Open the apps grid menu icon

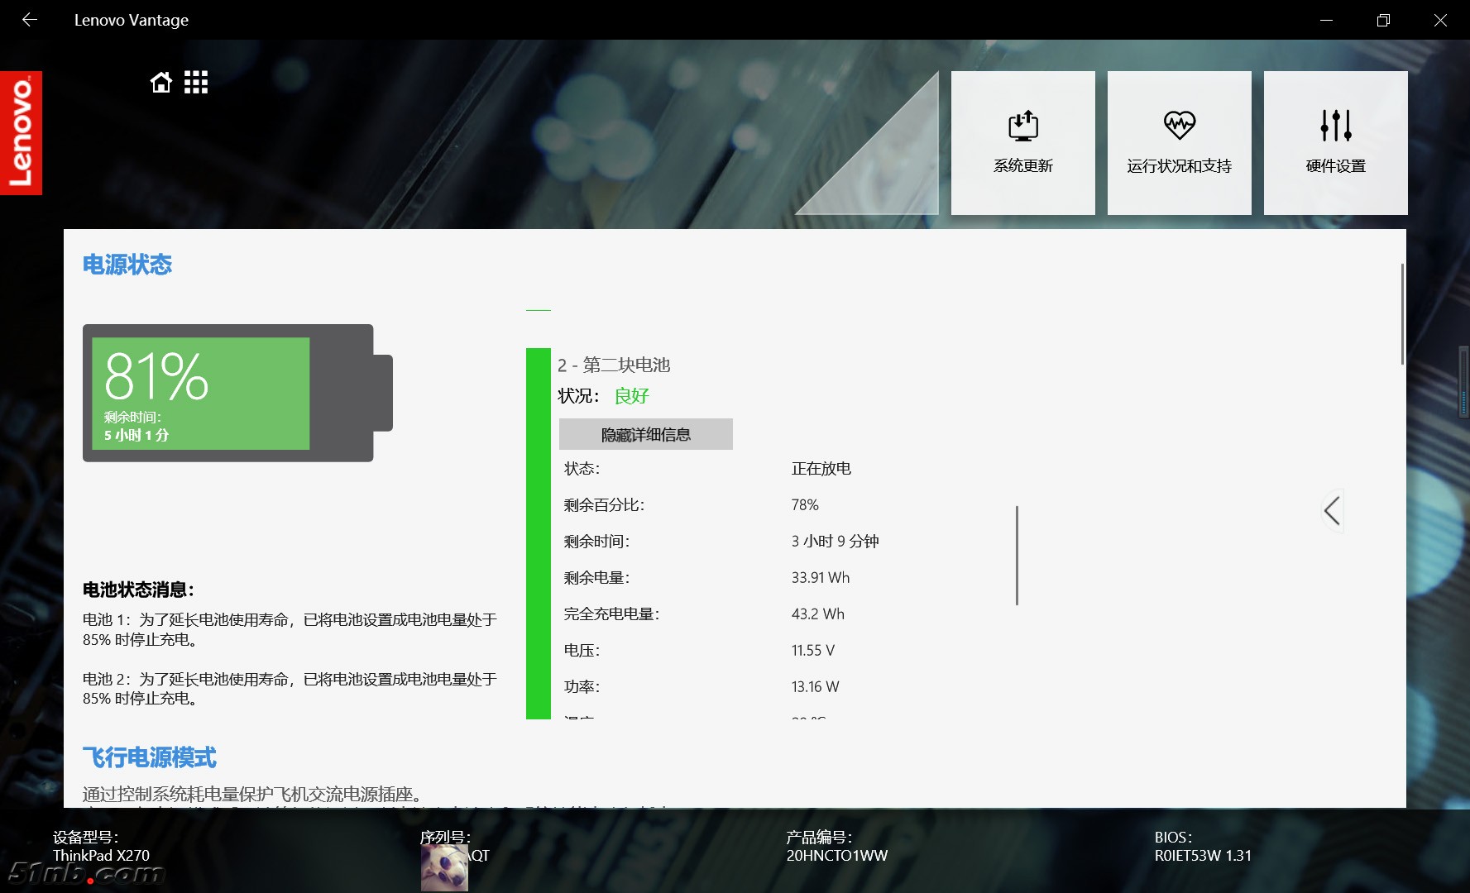[x=196, y=83]
